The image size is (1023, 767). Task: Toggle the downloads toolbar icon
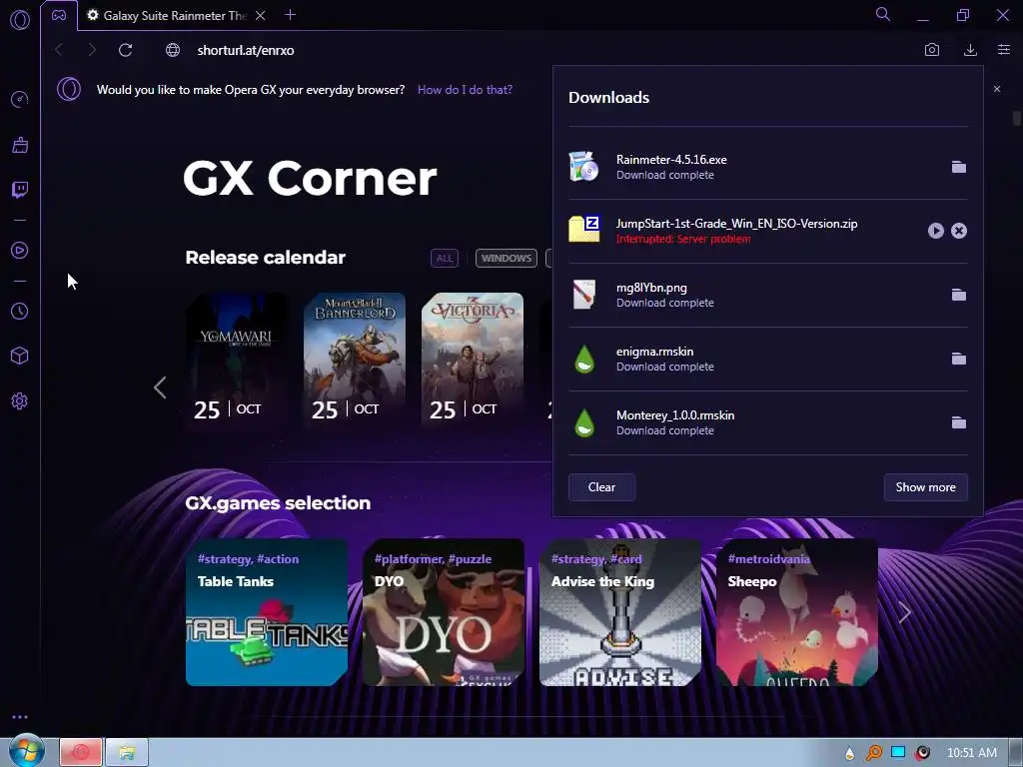[x=970, y=50]
